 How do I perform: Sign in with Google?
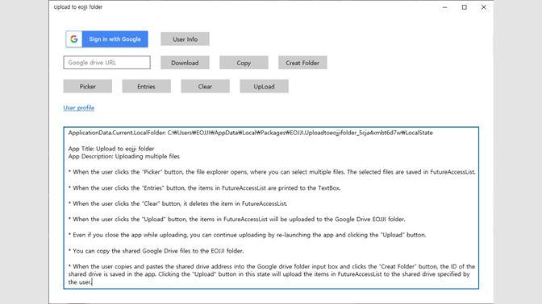coord(106,39)
